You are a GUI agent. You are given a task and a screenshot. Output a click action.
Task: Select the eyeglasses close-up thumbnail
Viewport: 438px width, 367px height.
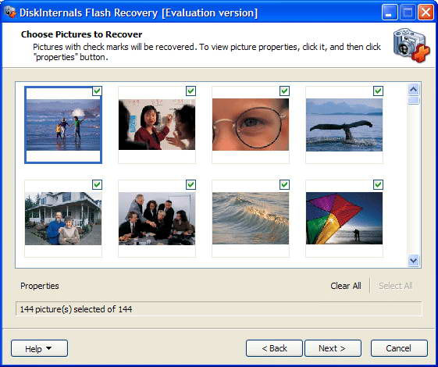click(251, 125)
